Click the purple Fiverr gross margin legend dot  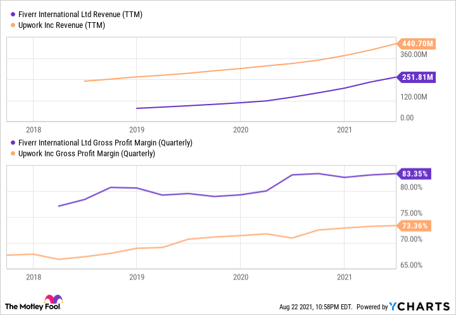(x=6, y=142)
